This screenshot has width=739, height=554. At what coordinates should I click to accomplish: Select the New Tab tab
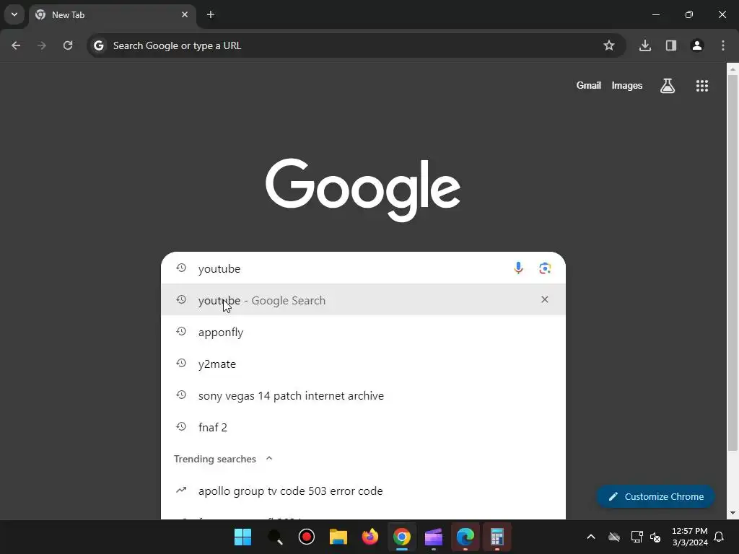pyautogui.click(x=112, y=14)
